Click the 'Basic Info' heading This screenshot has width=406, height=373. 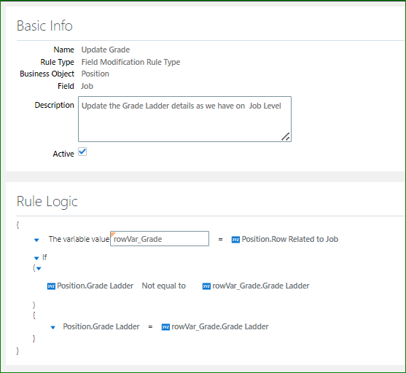click(x=44, y=26)
